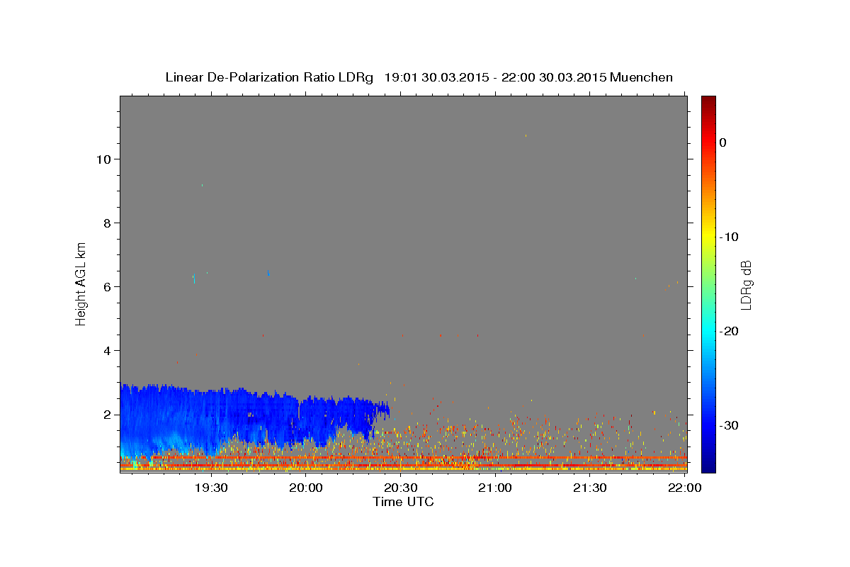Click the 'LDRg dB' colorbar label

(745, 285)
